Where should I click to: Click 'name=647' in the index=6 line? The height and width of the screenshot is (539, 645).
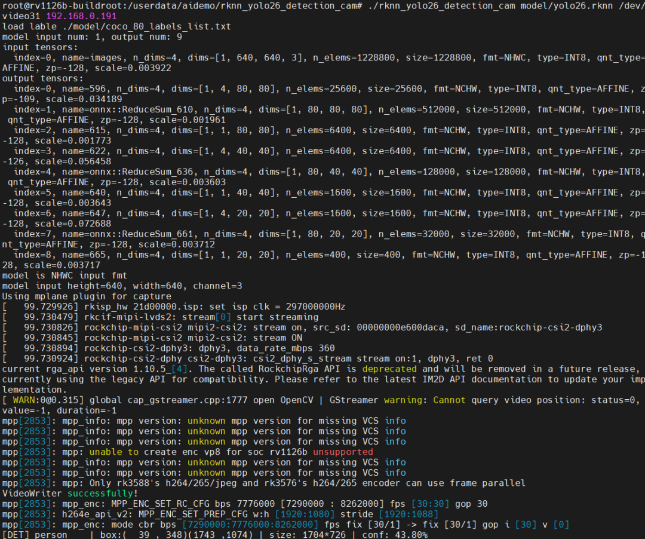point(87,213)
